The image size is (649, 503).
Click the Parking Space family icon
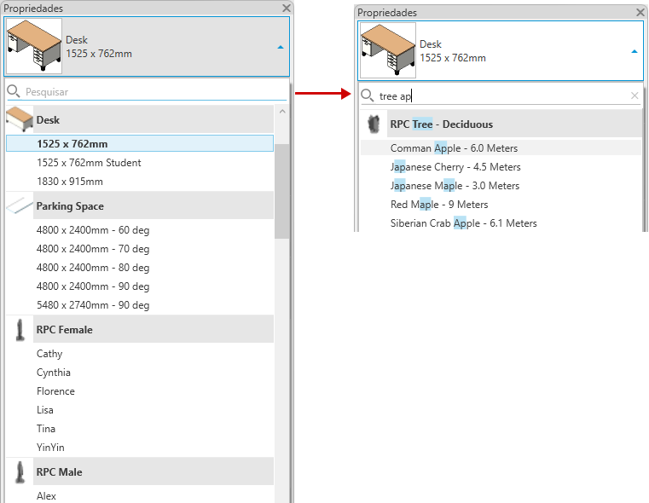coord(20,205)
